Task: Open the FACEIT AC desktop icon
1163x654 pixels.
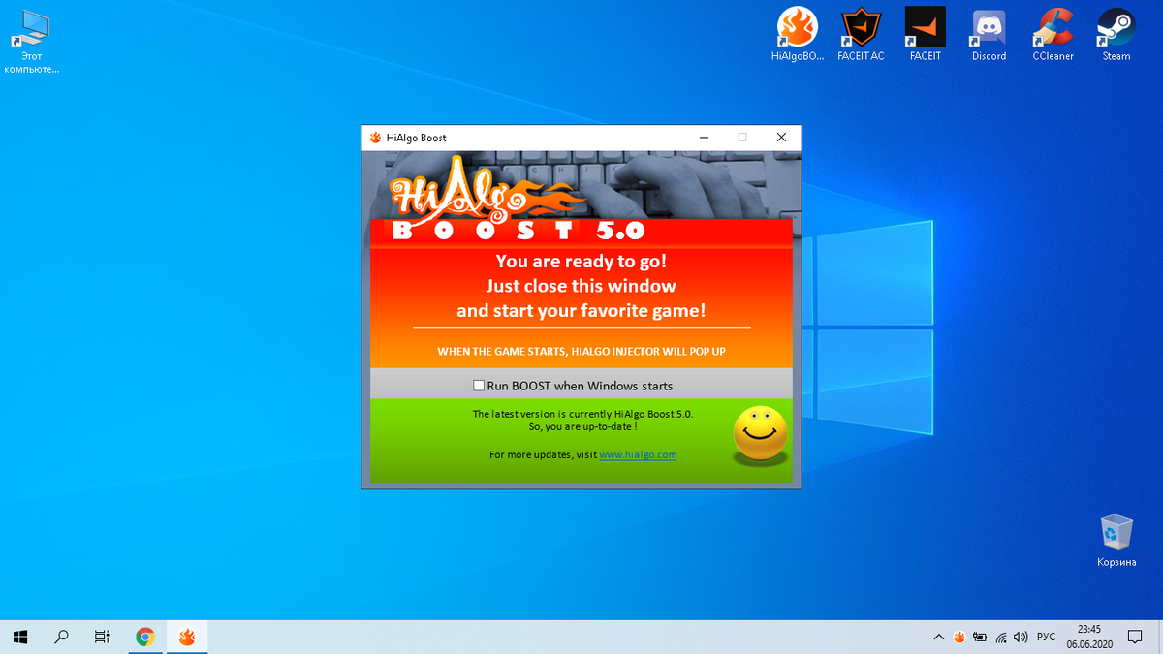Action: point(861,35)
